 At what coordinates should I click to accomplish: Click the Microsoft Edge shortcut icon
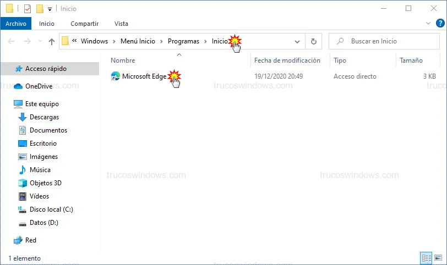point(116,76)
